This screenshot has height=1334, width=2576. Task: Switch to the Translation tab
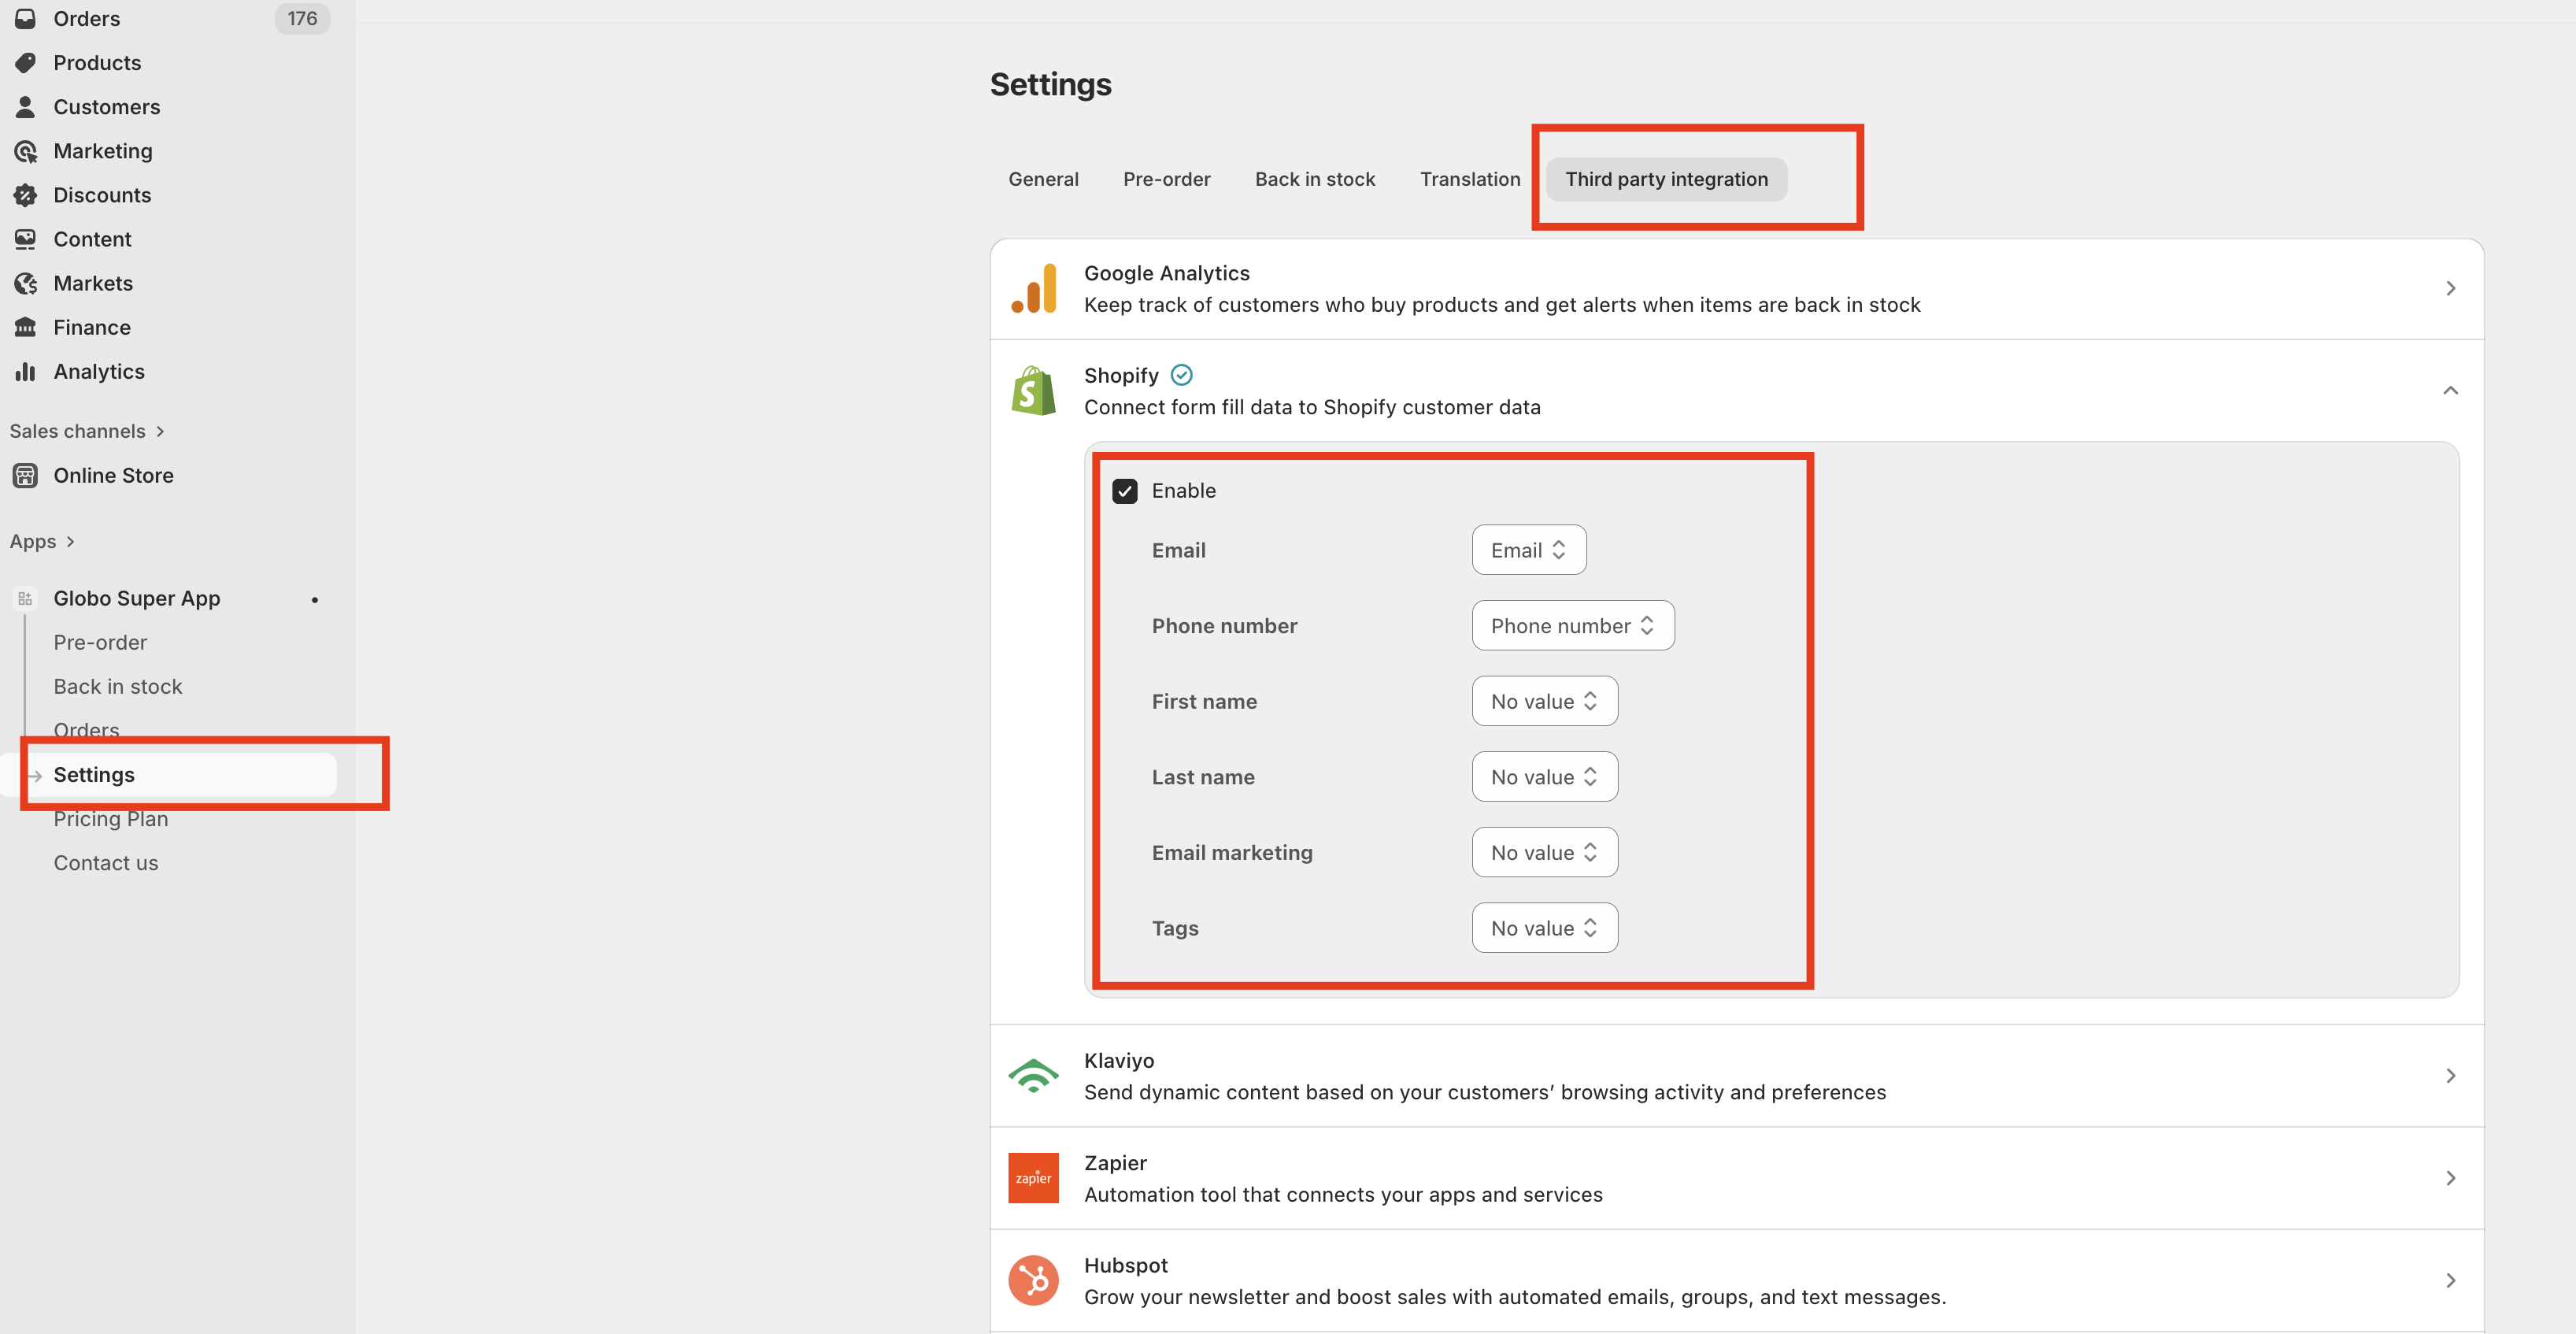click(x=1469, y=179)
